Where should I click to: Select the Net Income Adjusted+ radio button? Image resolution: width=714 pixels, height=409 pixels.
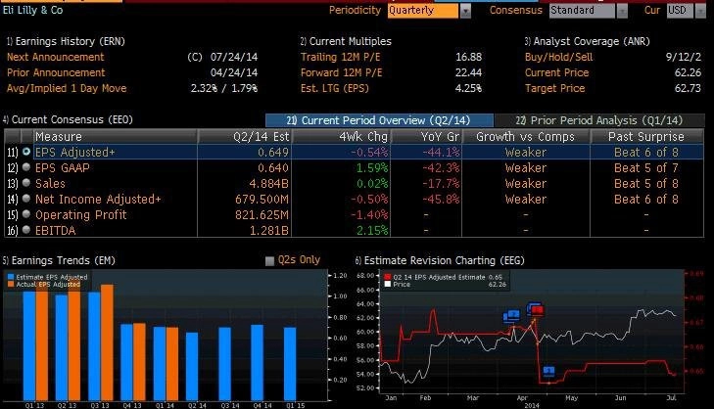(x=26, y=199)
